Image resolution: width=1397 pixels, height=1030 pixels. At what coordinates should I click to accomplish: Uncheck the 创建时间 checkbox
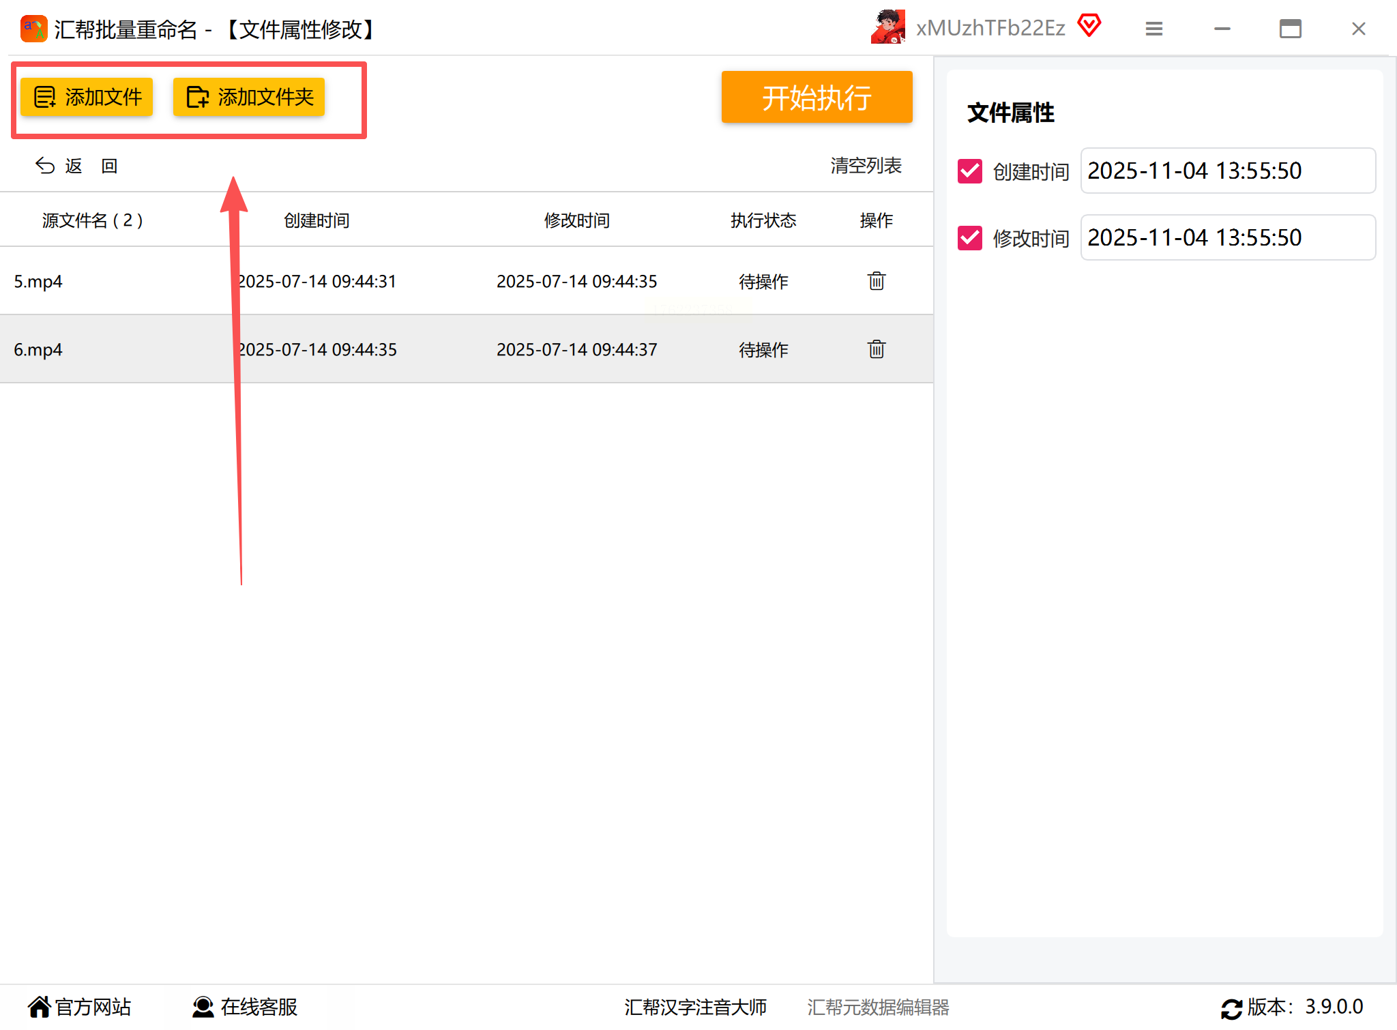point(969,171)
